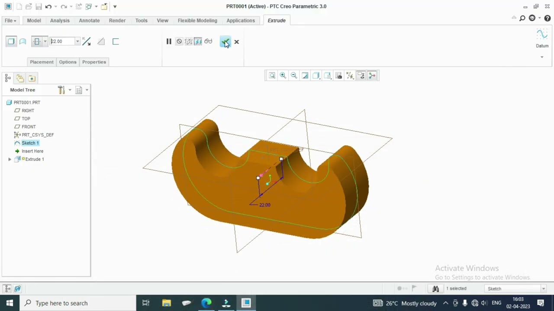Switch to the Analysis tab

point(60,20)
